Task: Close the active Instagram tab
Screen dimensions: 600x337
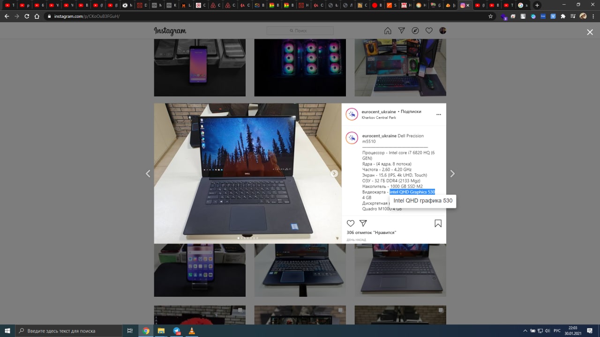Action: 468,5
